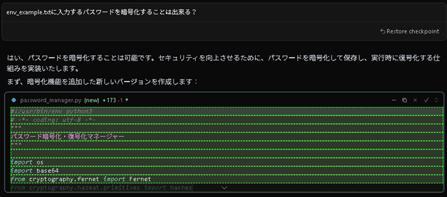Click the (new) file label

[x=91, y=100]
